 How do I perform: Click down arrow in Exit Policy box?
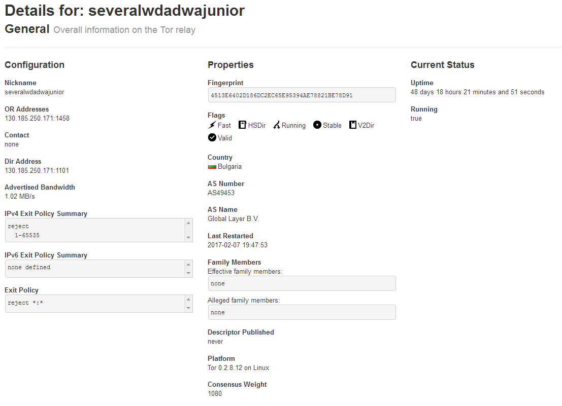[189, 308]
